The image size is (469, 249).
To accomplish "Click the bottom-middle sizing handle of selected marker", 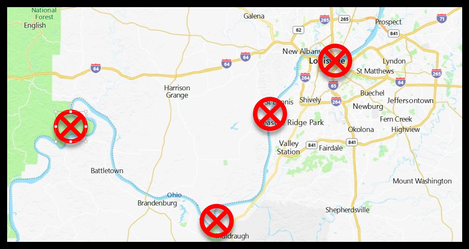I will (x=71, y=142).
